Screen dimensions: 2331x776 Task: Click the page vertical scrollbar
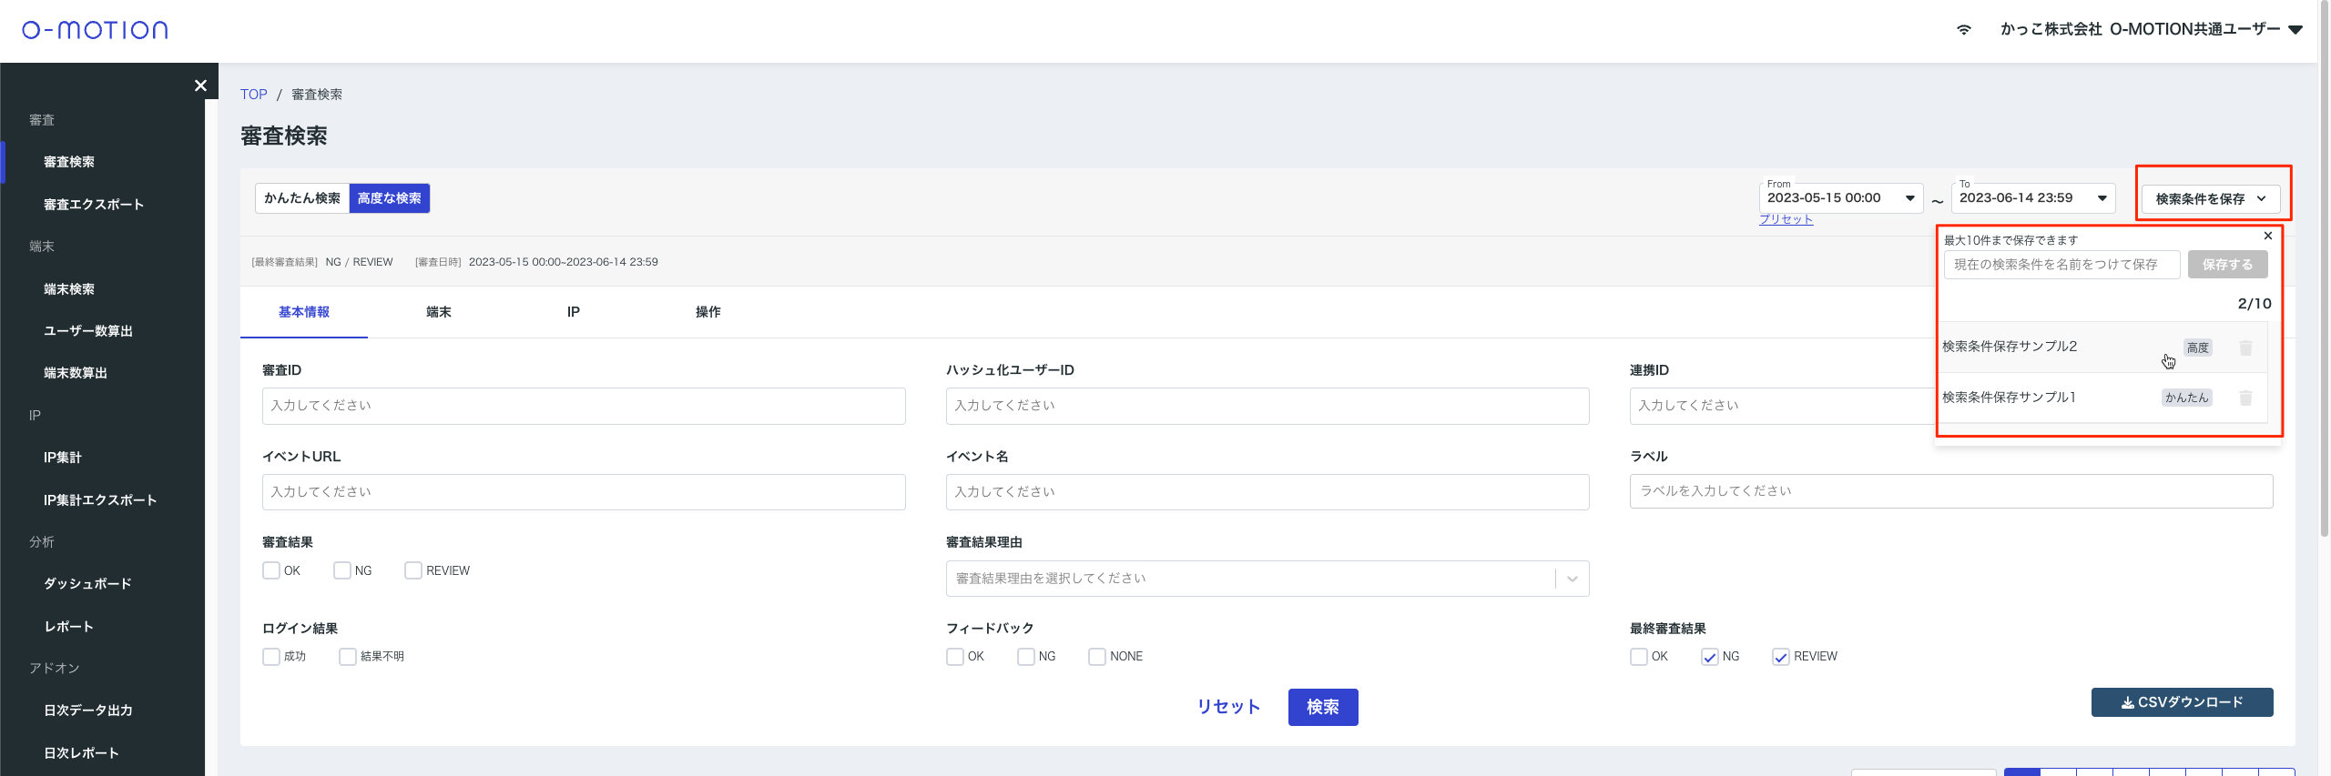(2324, 273)
